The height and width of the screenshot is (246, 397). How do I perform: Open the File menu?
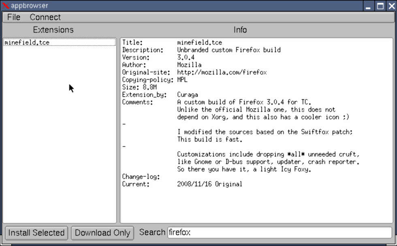tap(14, 17)
